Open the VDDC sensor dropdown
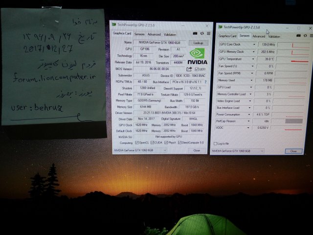The image size is (313, 235). [248, 128]
